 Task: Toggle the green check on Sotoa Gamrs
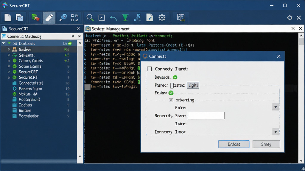[15, 66]
